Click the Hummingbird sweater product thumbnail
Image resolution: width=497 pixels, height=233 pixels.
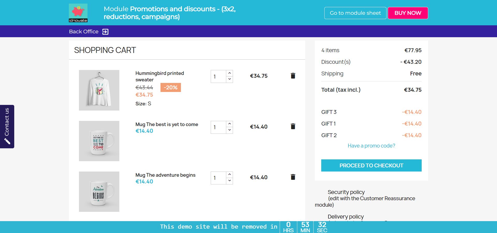[99, 90]
